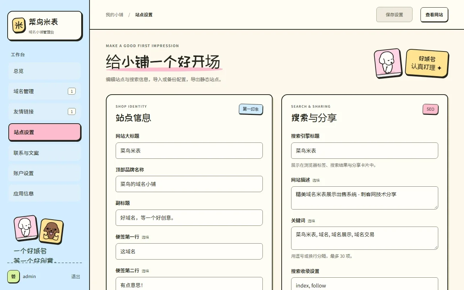Focus the 网站大标题 input field
Viewport: 464px width, 290px height.
coord(189,150)
